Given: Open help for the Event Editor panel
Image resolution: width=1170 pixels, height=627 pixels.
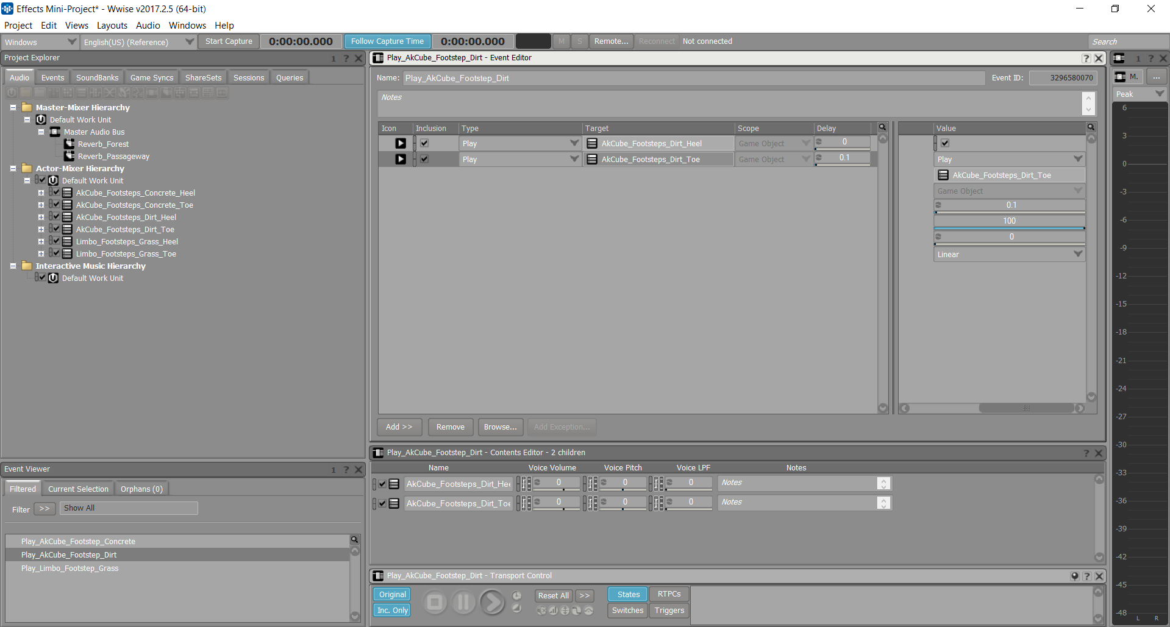Looking at the screenshot, I should [1086, 58].
